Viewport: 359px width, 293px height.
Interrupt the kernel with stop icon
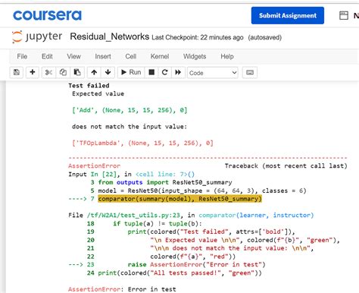pyautogui.click(x=151, y=72)
